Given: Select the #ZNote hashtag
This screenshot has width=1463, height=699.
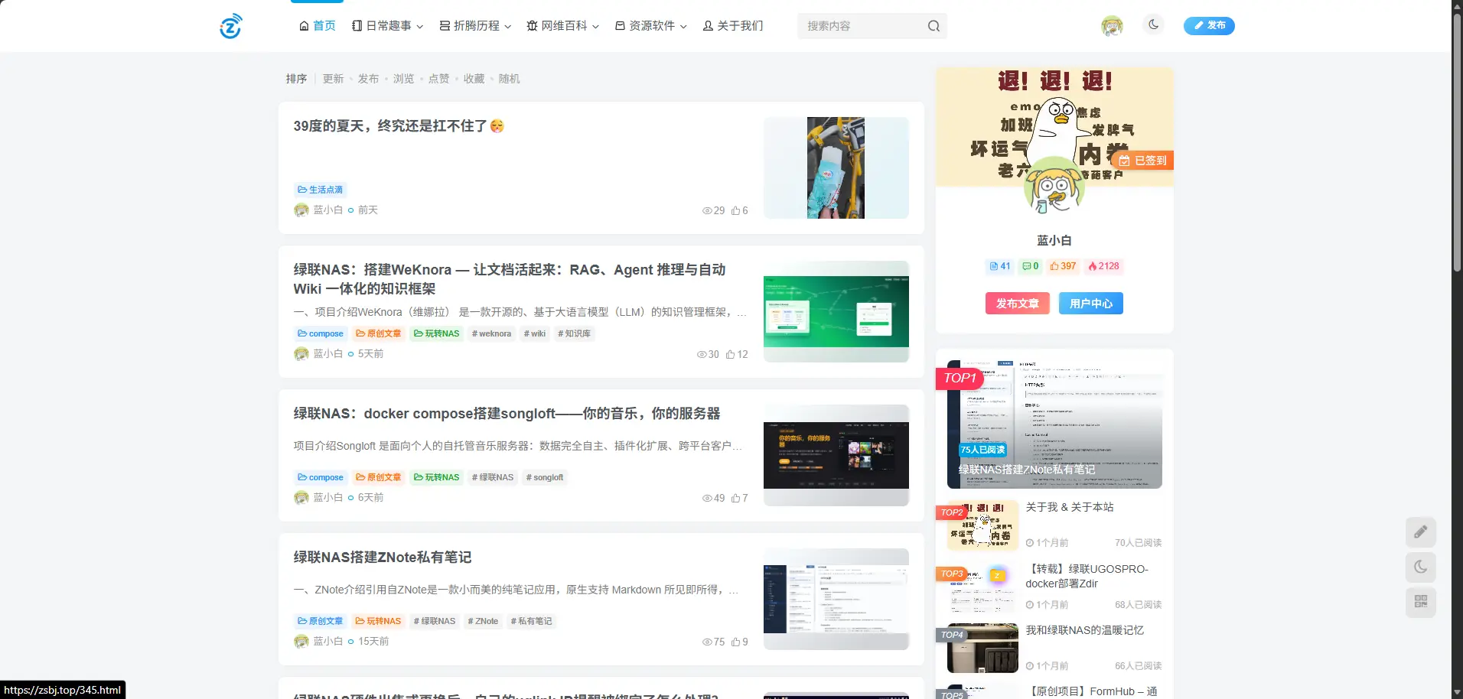Looking at the screenshot, I should tap(483, 621).
